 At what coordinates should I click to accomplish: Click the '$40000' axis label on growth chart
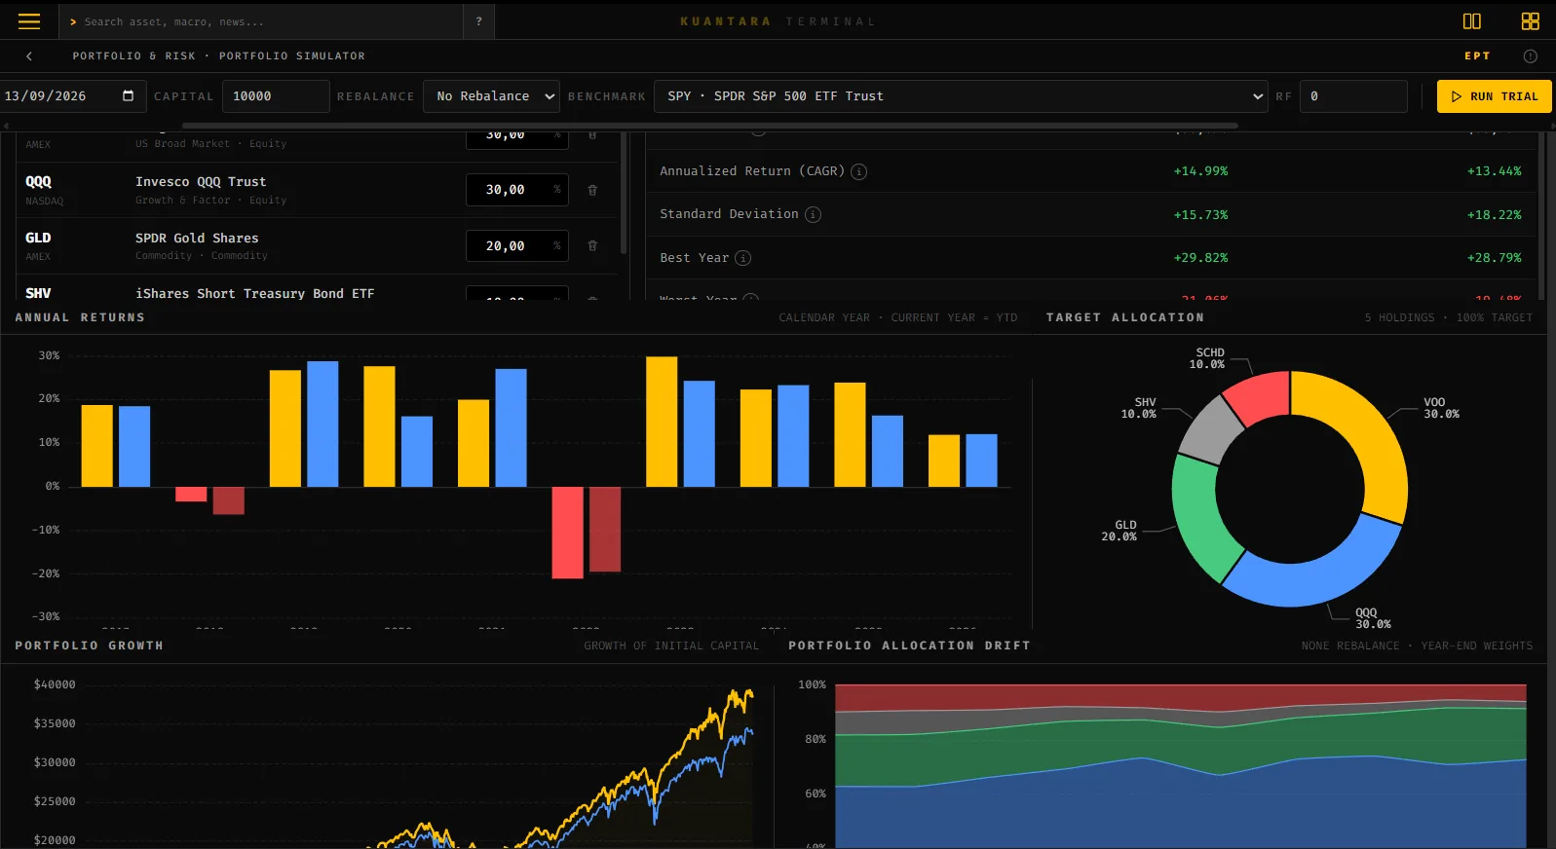point(55,684)
